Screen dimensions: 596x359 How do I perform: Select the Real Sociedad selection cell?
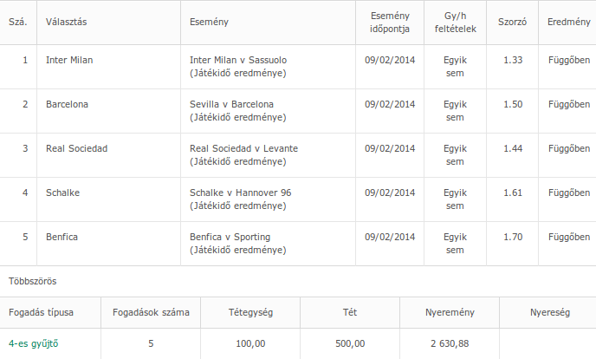76,148
